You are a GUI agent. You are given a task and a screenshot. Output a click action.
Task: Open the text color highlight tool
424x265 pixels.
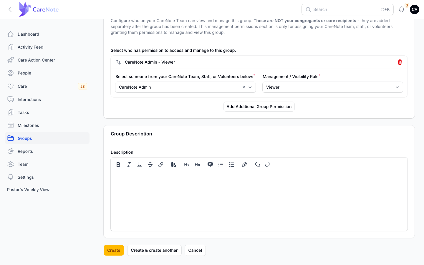[174, 165]
